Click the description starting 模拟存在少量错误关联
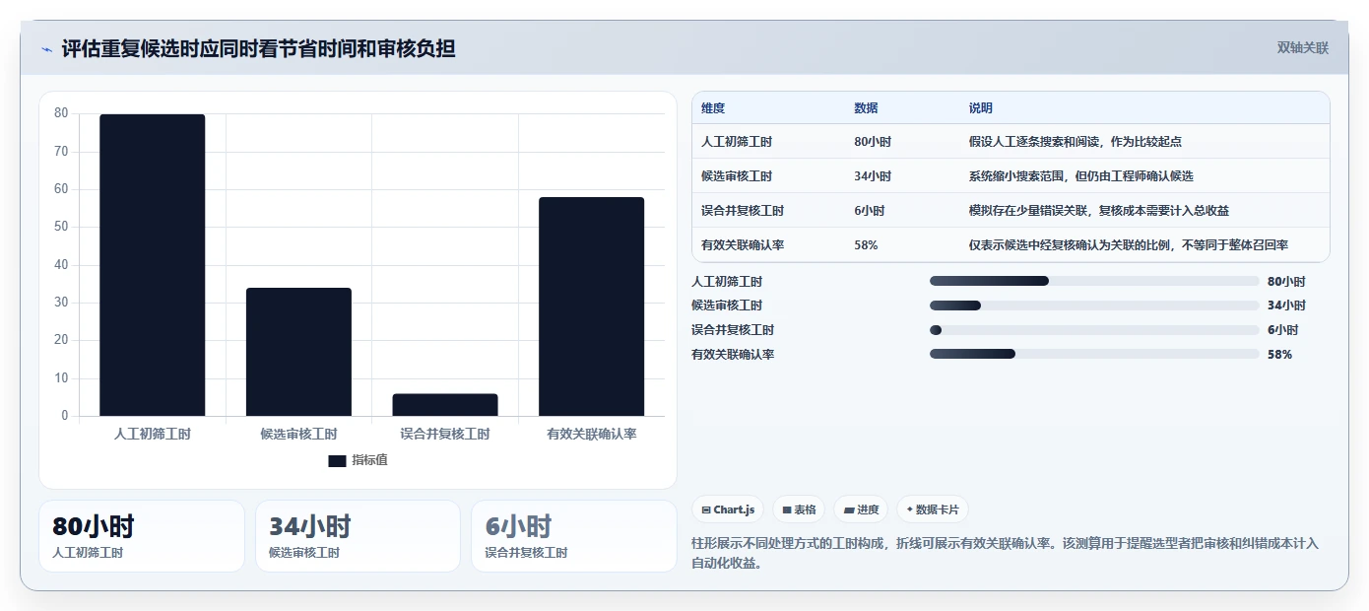 pyautogui.click(x=1099, y=211)
